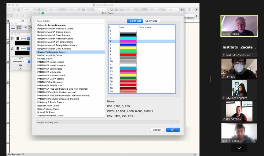Click the second tool mode icon in mode bar
This screenshot has width=264, height=156.
(x=16, y=16)
